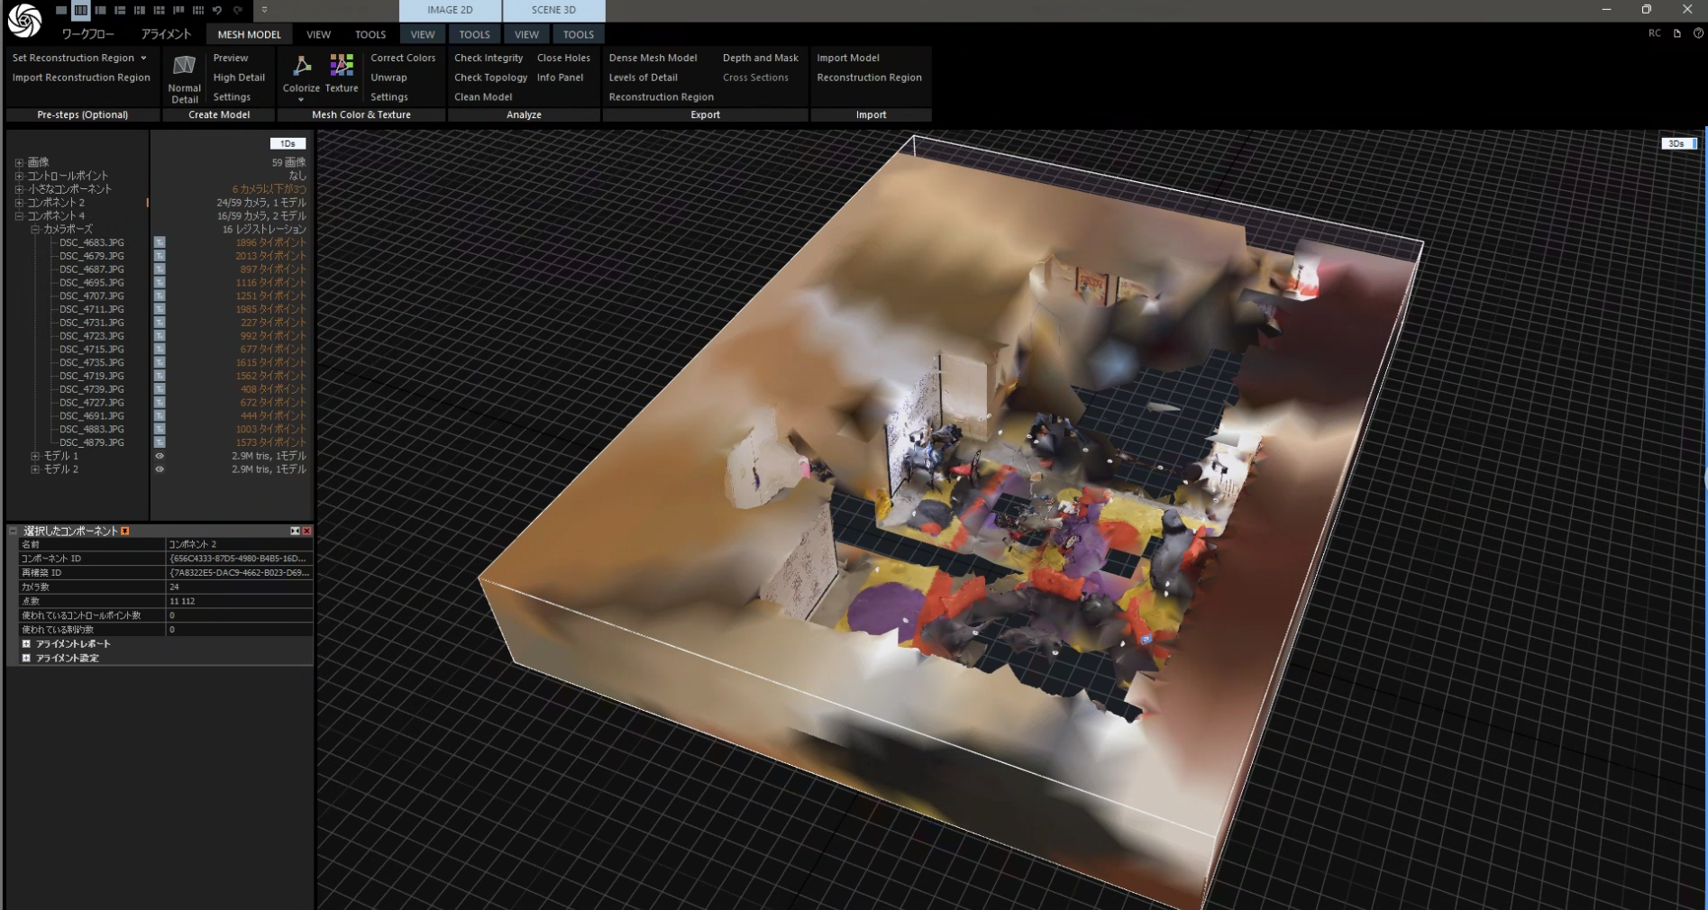Select DSC_4711.JPG in camera poses list

[92, 309]
